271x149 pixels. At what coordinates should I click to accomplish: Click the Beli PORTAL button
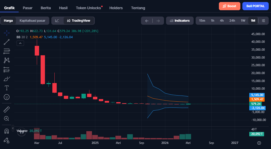coord(255,6)
